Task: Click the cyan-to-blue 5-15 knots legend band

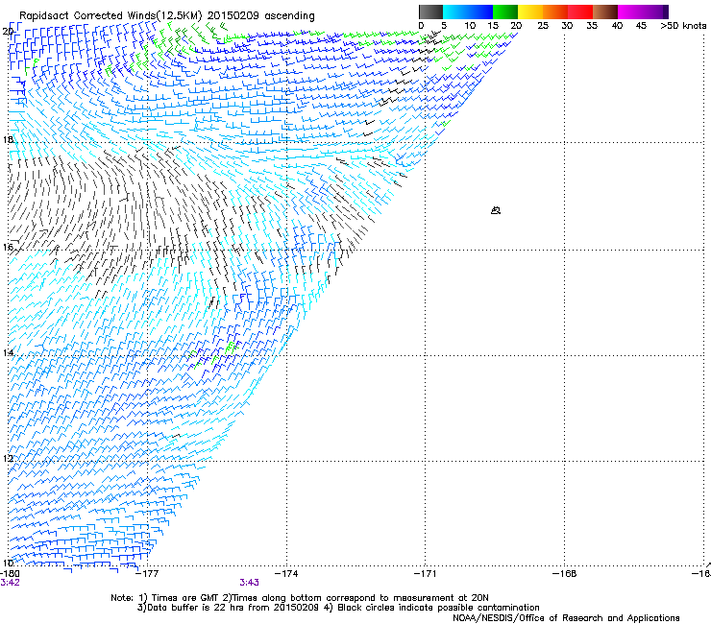Action: [468, 12]
